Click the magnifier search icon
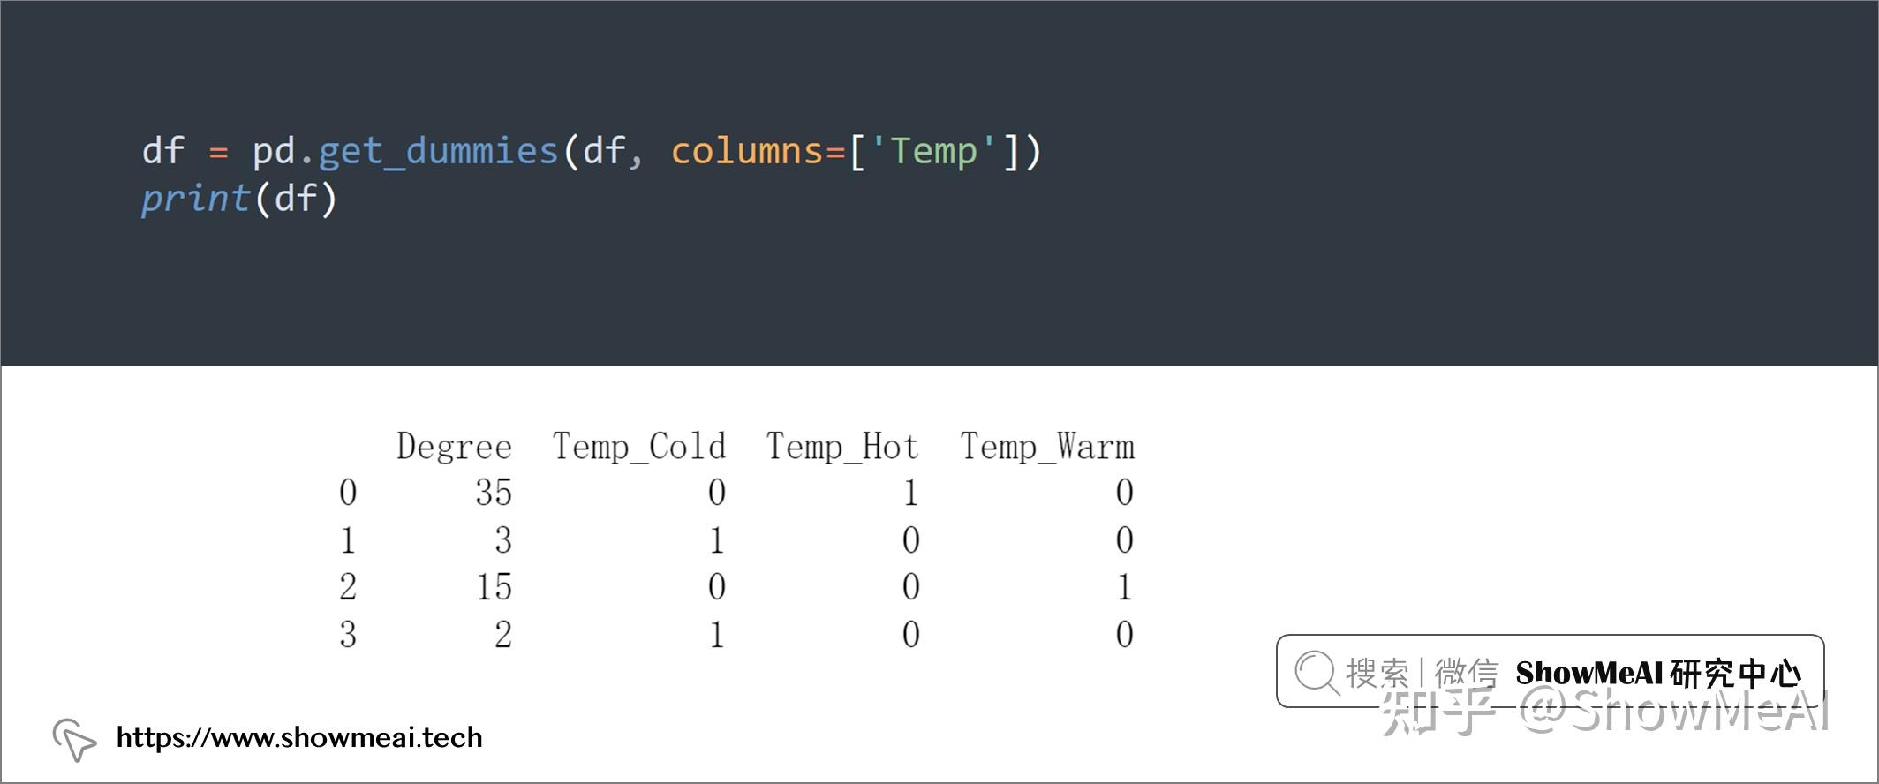The width and height of the screenshot is (1879, 784). pyautogui.click(x=1316, y=673)
